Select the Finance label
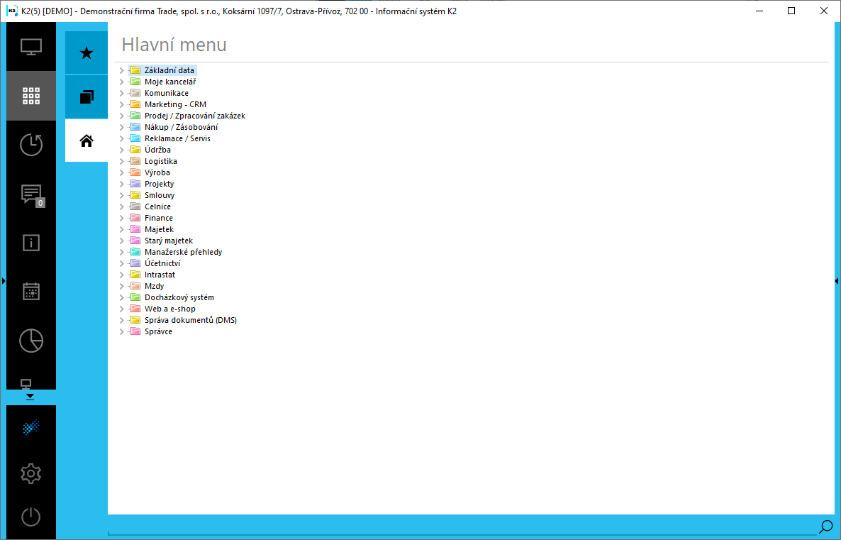Screen dimensions: 841x540 [x=159, y=218]
